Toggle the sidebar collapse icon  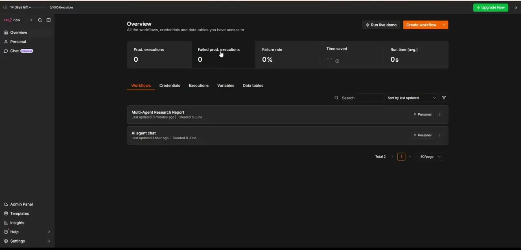[x=48, y=20]
